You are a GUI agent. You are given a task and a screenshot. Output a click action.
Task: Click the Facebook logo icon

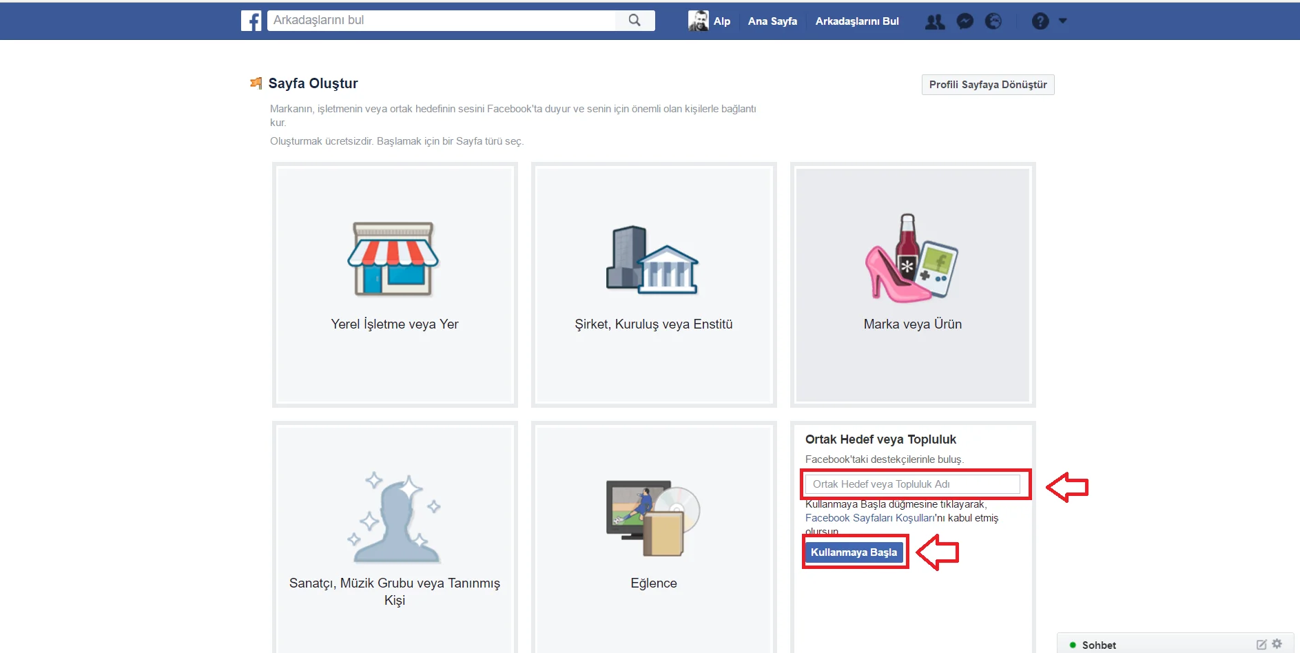click(251, 21)
